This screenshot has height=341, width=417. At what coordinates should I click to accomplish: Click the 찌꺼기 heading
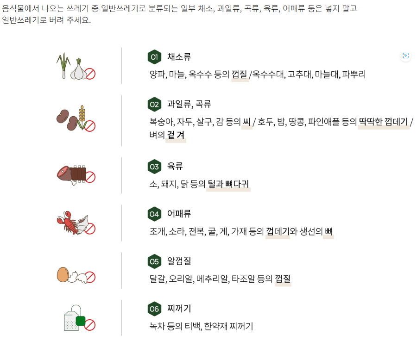tap(179, 308)
